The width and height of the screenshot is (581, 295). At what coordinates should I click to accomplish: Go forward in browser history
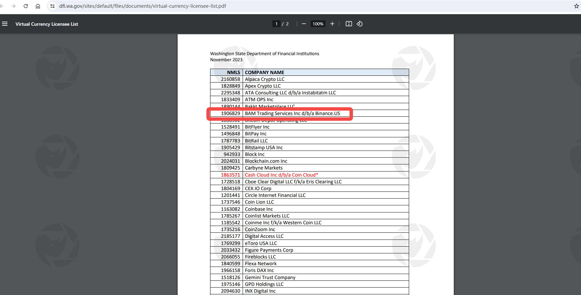(14, 6)
